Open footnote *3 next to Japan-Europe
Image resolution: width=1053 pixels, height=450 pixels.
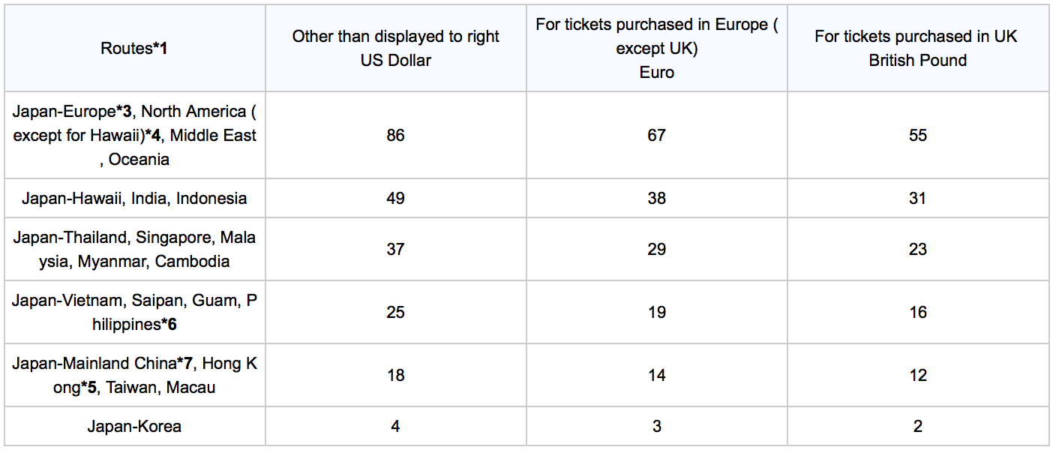[124, 112]
